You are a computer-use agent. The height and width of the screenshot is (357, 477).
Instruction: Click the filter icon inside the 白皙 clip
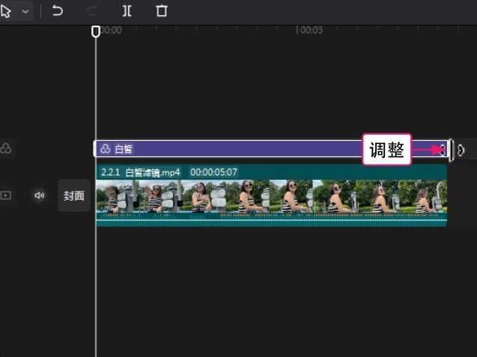(105, 149)
